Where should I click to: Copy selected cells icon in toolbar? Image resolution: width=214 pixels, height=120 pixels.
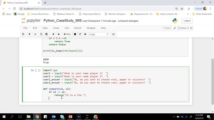41,34
